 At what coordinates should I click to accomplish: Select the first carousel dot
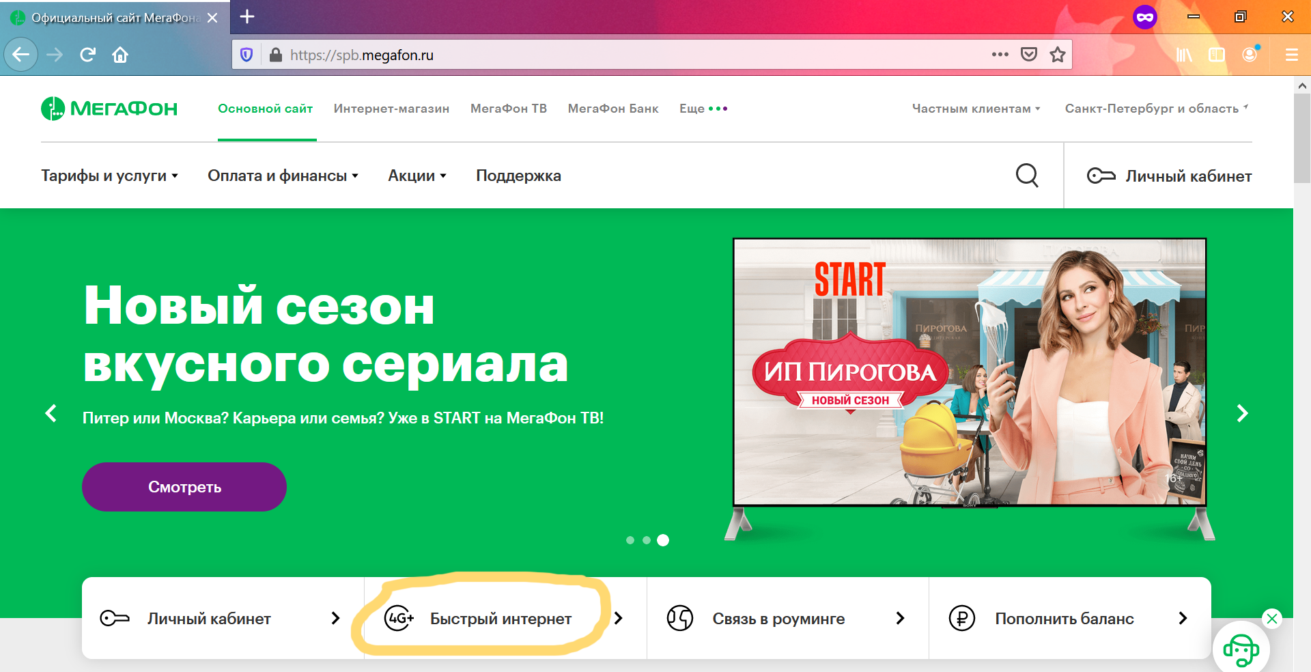(630, 540)
